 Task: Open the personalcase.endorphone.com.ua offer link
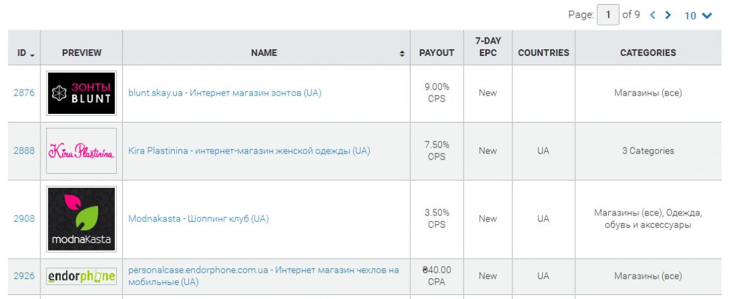[264, 276]
